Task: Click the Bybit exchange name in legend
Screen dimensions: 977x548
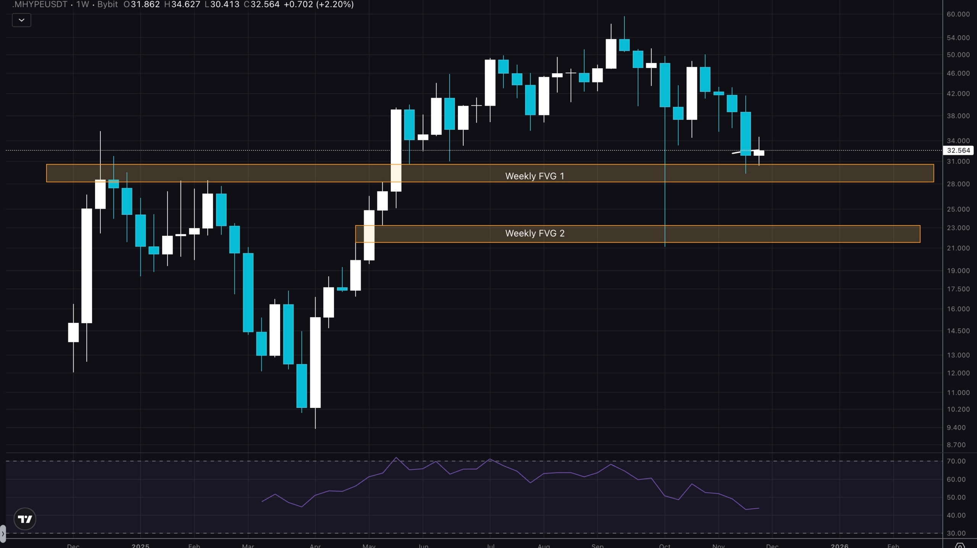Action: (x=107, y=5)
